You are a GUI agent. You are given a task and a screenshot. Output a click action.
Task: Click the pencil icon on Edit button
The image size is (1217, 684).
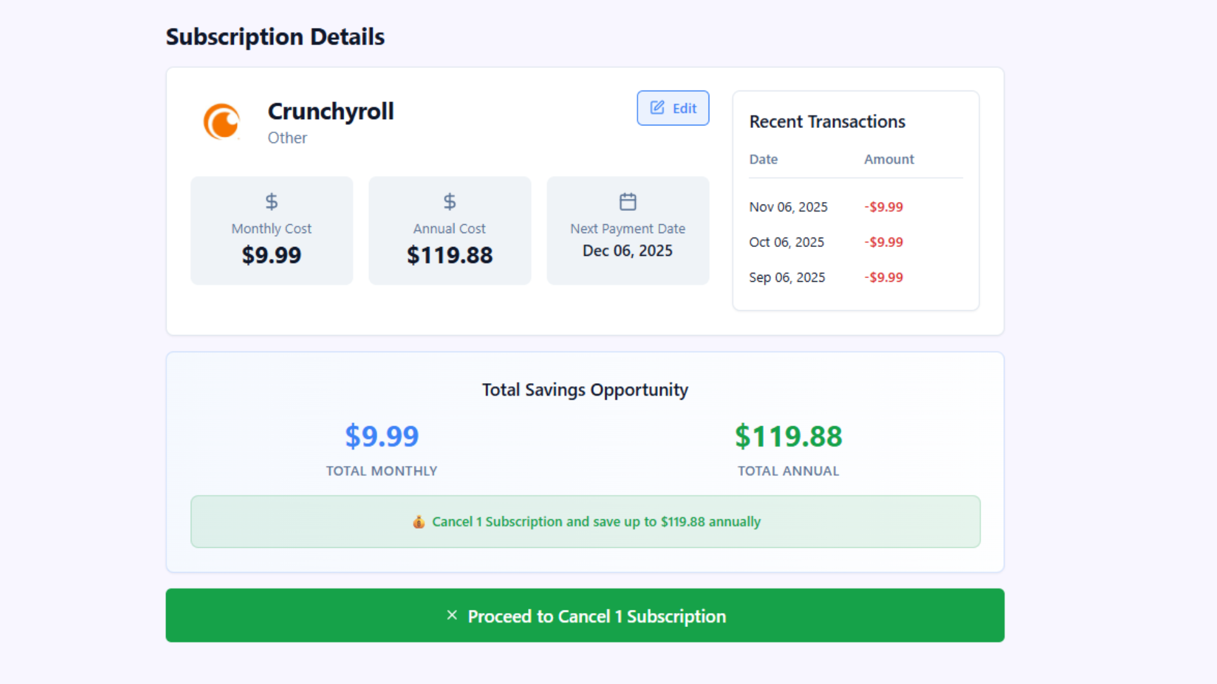tap(657, 108)
